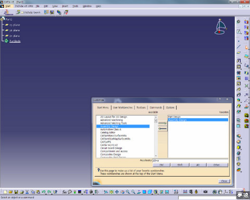Click the Zoom In magnifier icon
250x200 pixels.
(x=128, y=192)
